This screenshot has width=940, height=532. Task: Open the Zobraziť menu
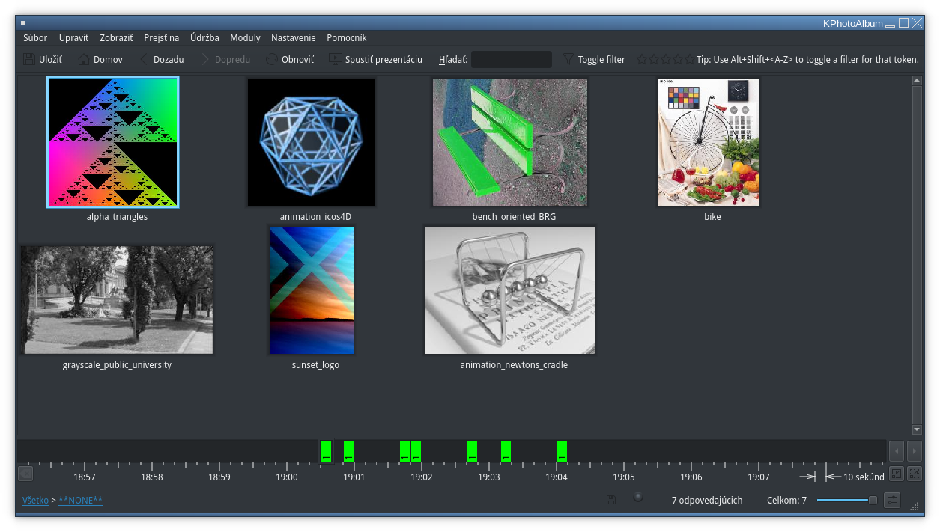(x=116, y=37)
